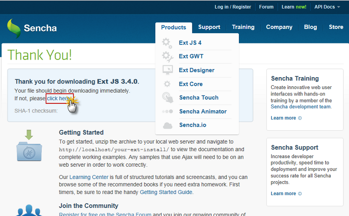The width and height of the screenshot is (349, 216).
Task: Click the http://localhost/your-ext-install/ text
Action: [x=114, y=150]
